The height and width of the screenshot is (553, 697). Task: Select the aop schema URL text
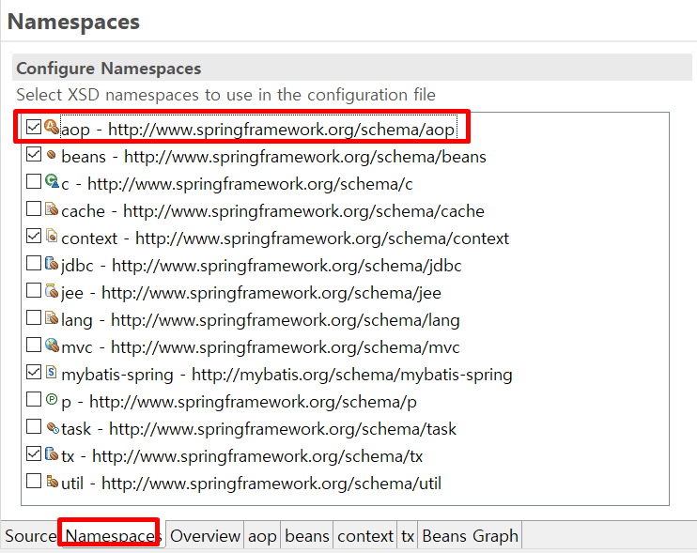[x=282, y=130]
